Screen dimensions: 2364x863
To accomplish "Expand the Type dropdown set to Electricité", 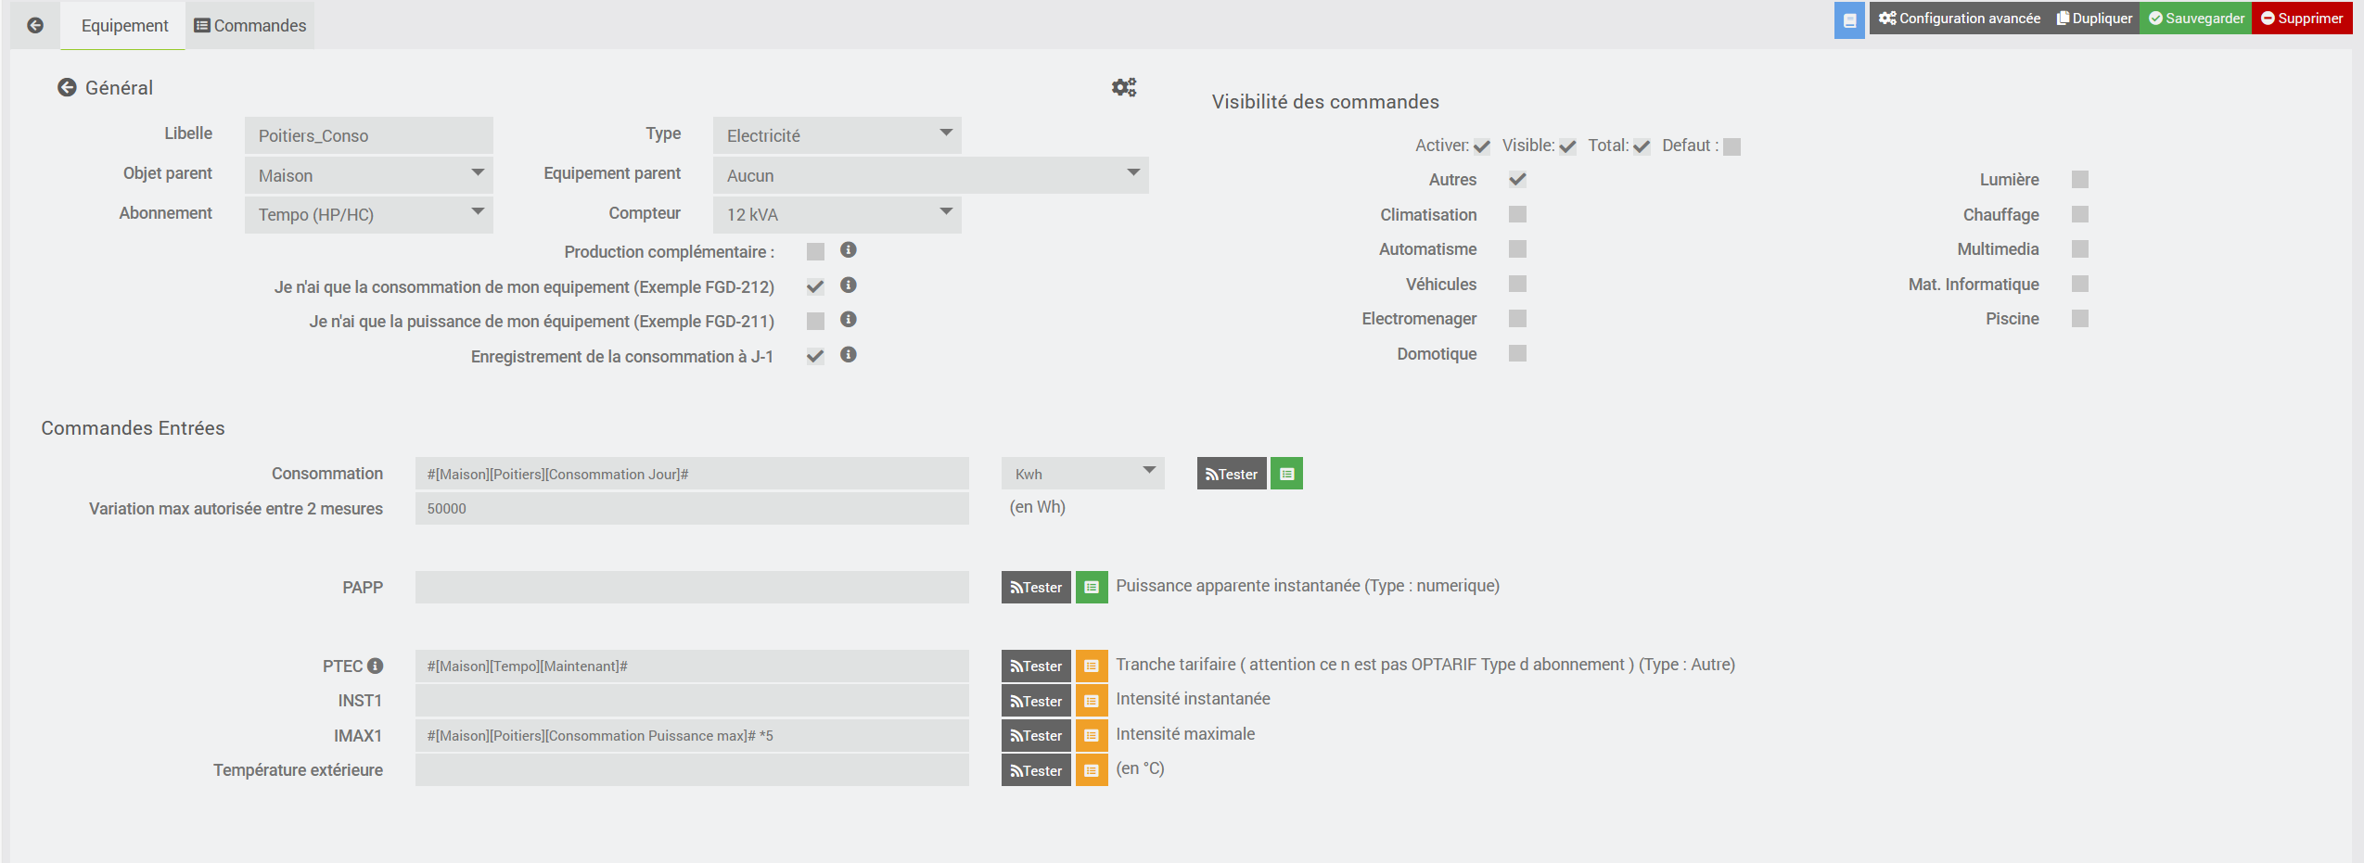I will pos(837,135).
